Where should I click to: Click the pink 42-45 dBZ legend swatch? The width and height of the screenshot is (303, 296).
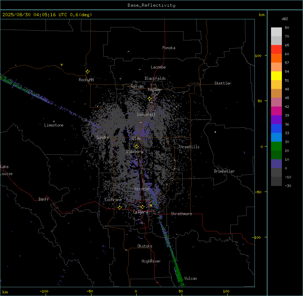[276, 102]
